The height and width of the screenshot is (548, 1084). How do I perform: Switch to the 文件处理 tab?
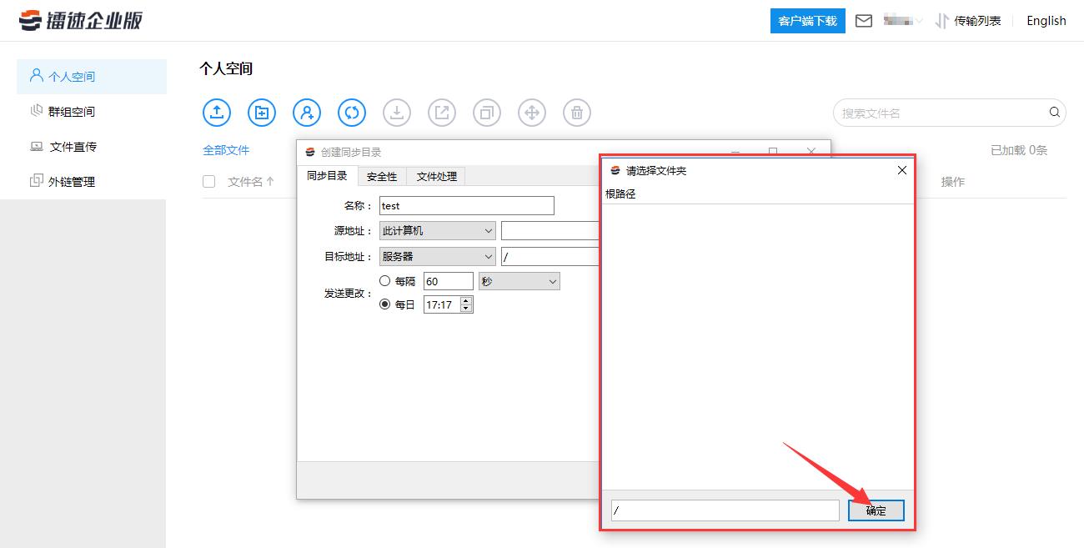pos(435,176)
